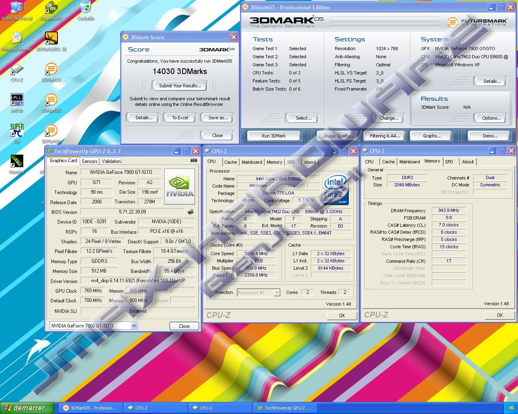Open Graphs button in 3DMark05
The height and width of the screenshot is (414, 518).
[x=431, y=136]
